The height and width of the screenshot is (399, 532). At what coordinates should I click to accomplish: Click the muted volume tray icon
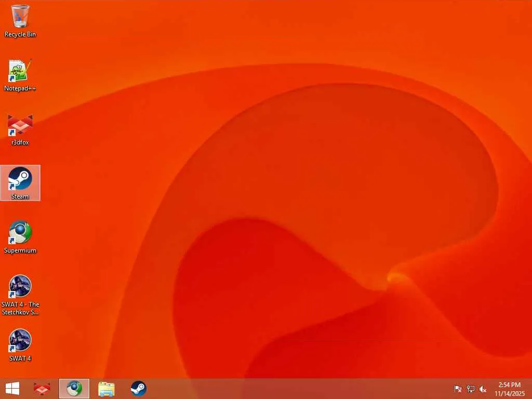click(483, 389)
